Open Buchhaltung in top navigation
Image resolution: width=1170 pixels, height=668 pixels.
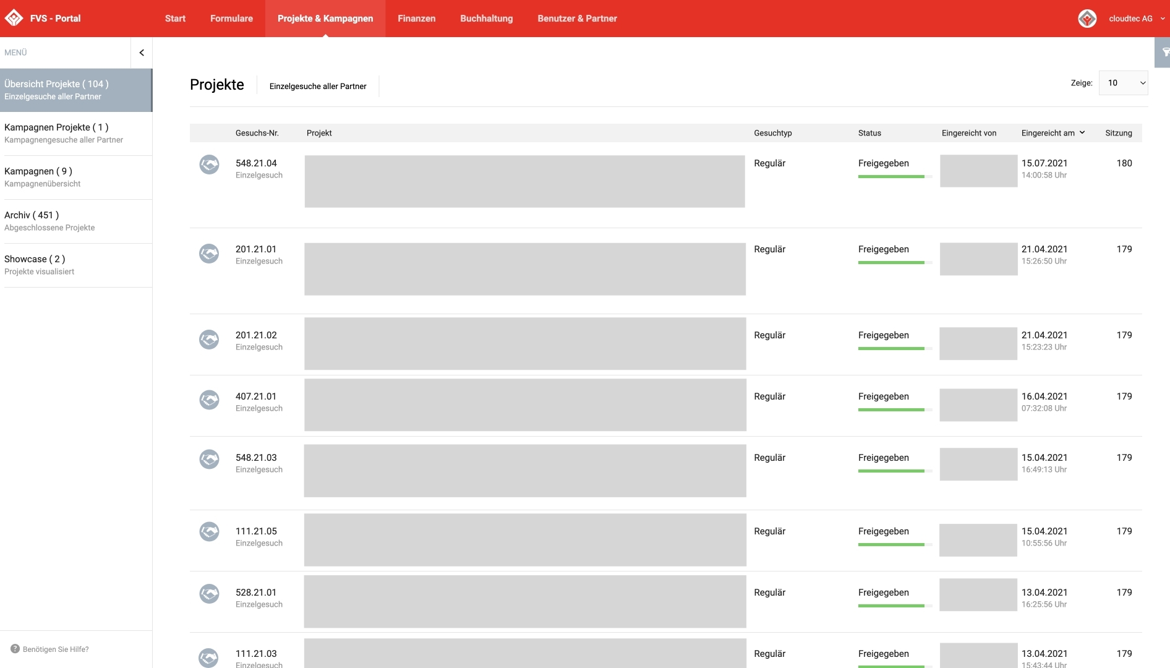coord(486,19)
